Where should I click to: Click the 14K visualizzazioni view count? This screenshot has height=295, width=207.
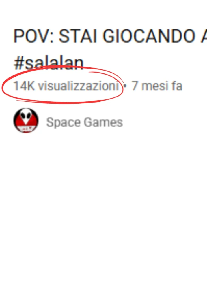pyautogui.click(x=66, y=86)
